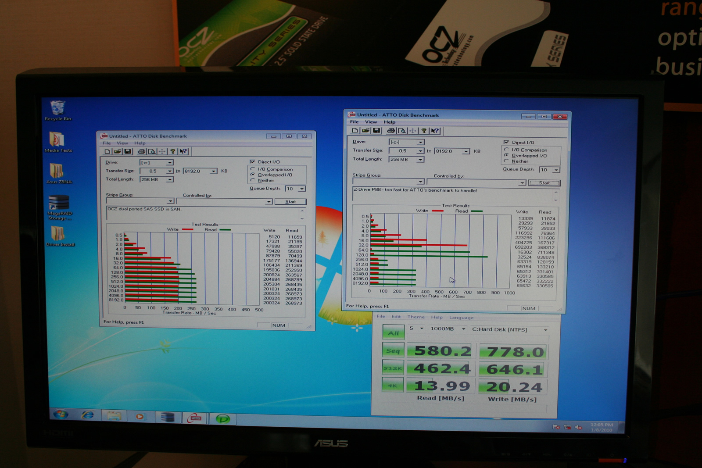Select Overlapped I/O radio in right ATTO window
The width and height of the screenshot is (702, 468).
[x=506, y=155]
